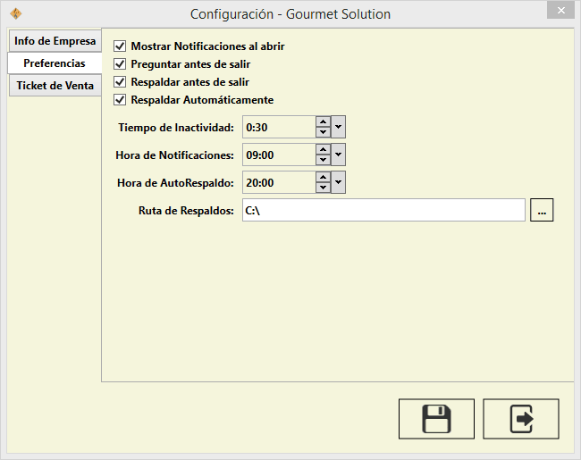Increase Tiempo de Inactividad with up arrow
This screenshot has width=581, height=460.
tap(323, 121)
